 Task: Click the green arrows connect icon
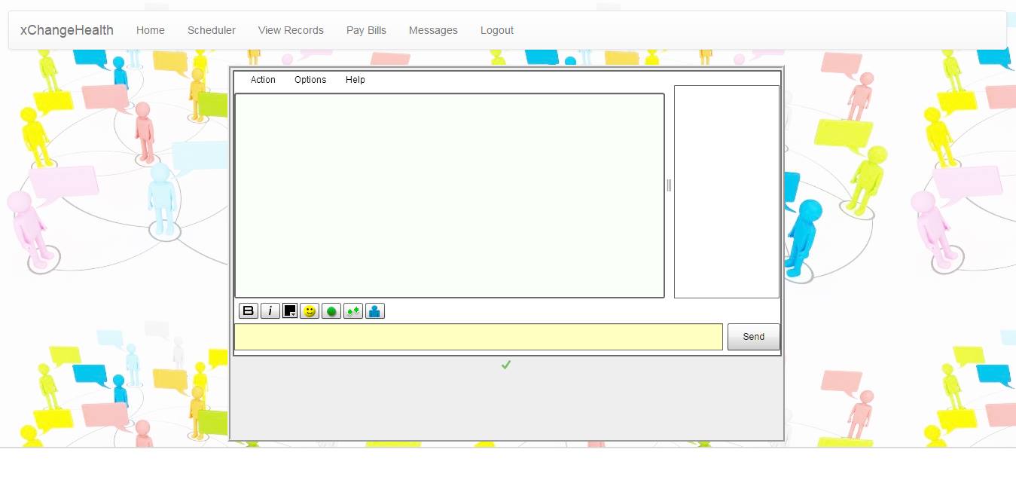point(353,311)
